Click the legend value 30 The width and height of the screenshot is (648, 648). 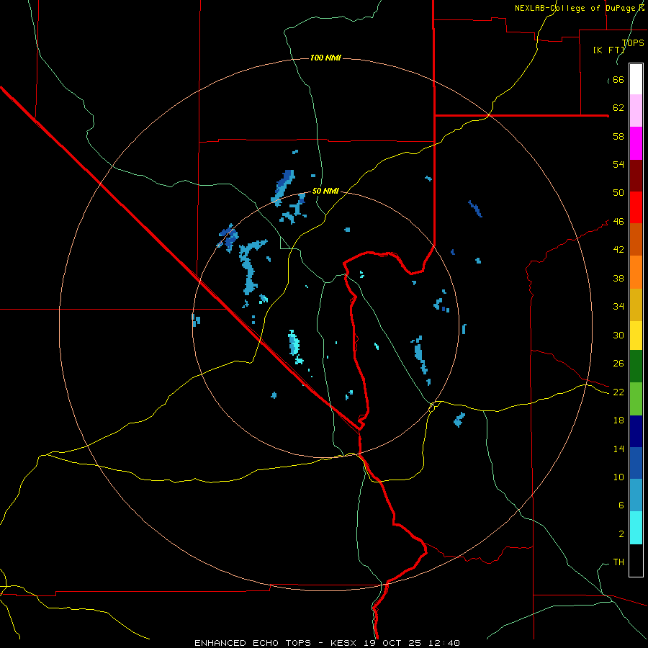point(618,335)
